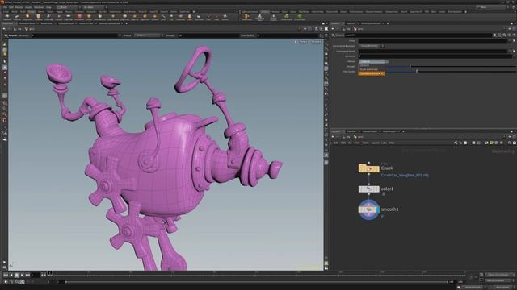Open the network editor's Tools menu
517x290 pixels.
pyautogui.click(x=366, y=143)
